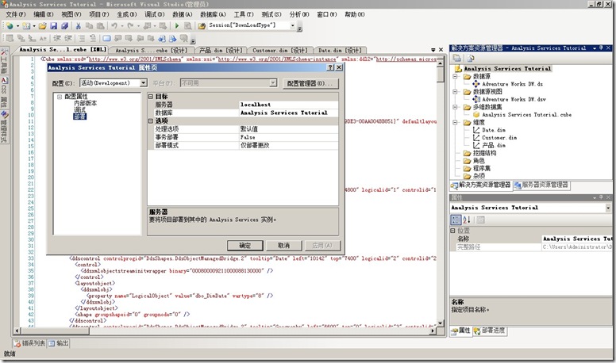The height and width of the screenshot is (363, 616).
Task: Collapse the 目标 property category
Action: 151,96
